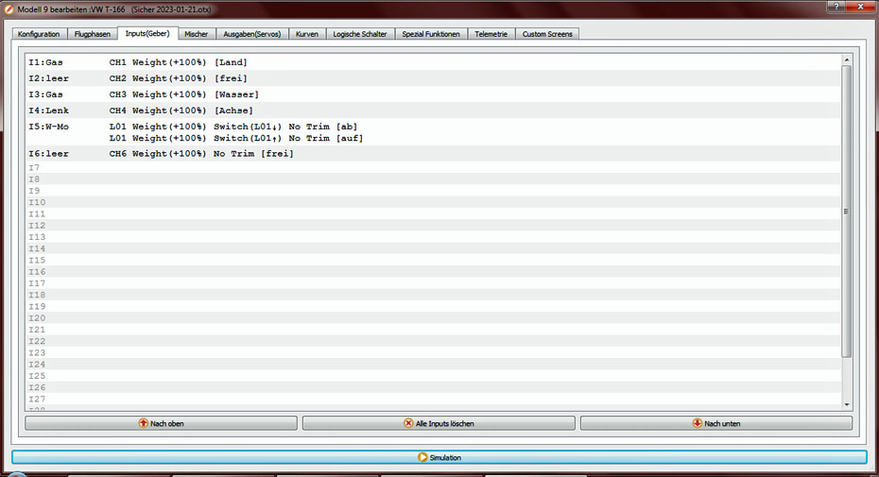
Task: Click the inputs list scrollbar up arrow
Action: tap(847, 60)
